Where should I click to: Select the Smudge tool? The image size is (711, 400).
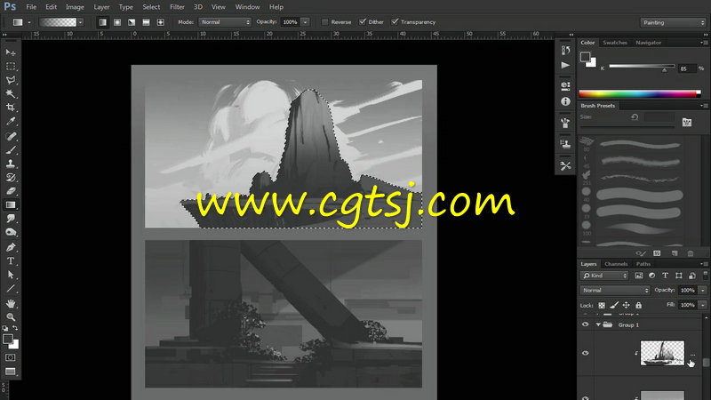point(11,219)
